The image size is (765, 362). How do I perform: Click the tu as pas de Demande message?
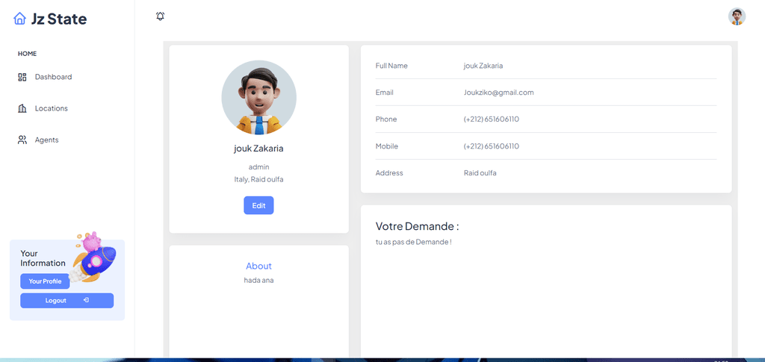(x=414, y=242)
